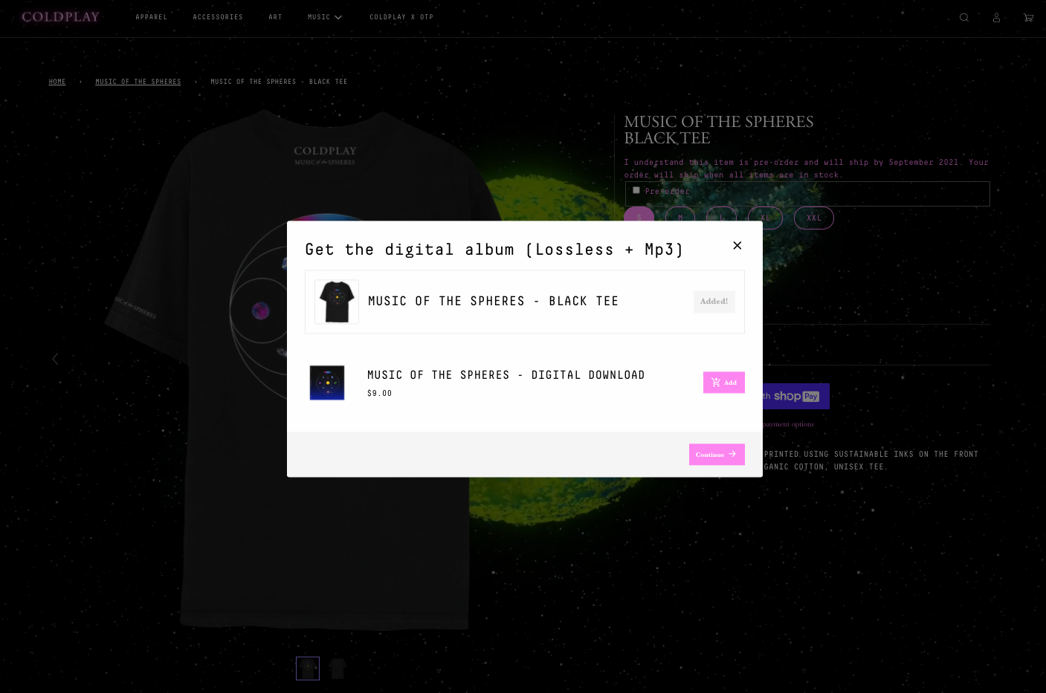
Task: Go to previous product image arrow
Action: point(55,359)
